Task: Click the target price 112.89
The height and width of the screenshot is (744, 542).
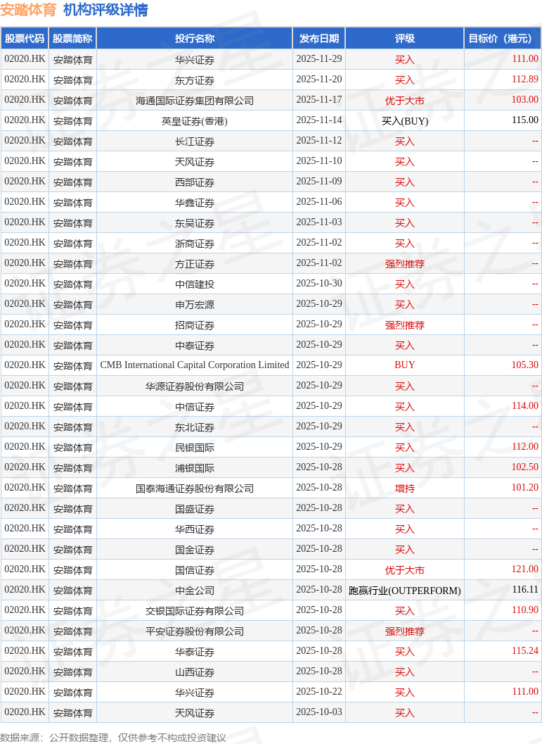Action: pyautogui.click(x=525, y=80)
